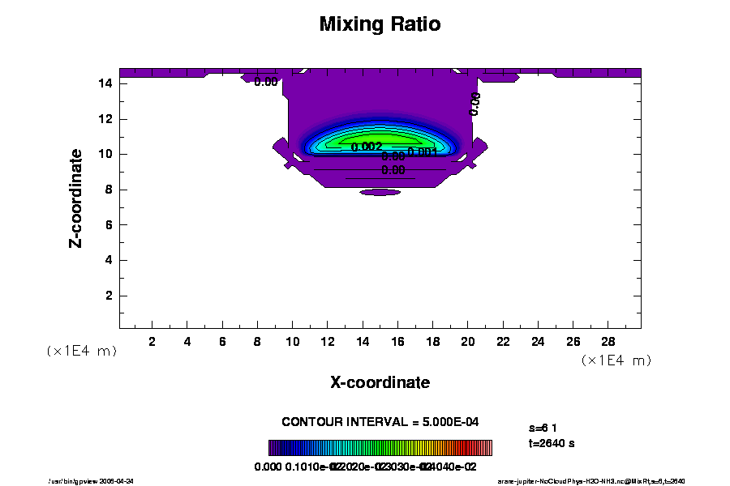Click the Mixing Ratio plot title
This screenshot has width=730, height=486.
(x=380, y=24)
